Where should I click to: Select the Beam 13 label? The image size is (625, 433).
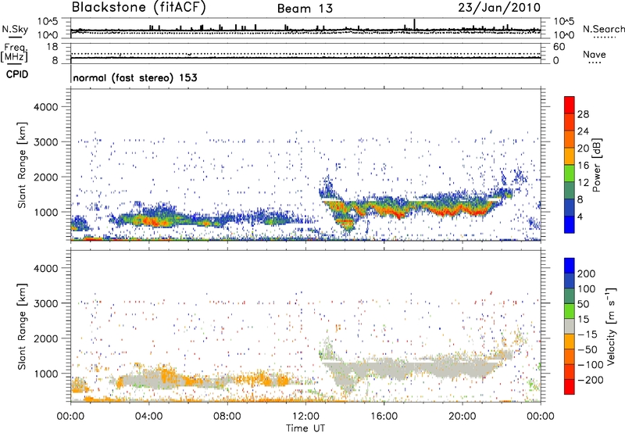tap(305, 9)
